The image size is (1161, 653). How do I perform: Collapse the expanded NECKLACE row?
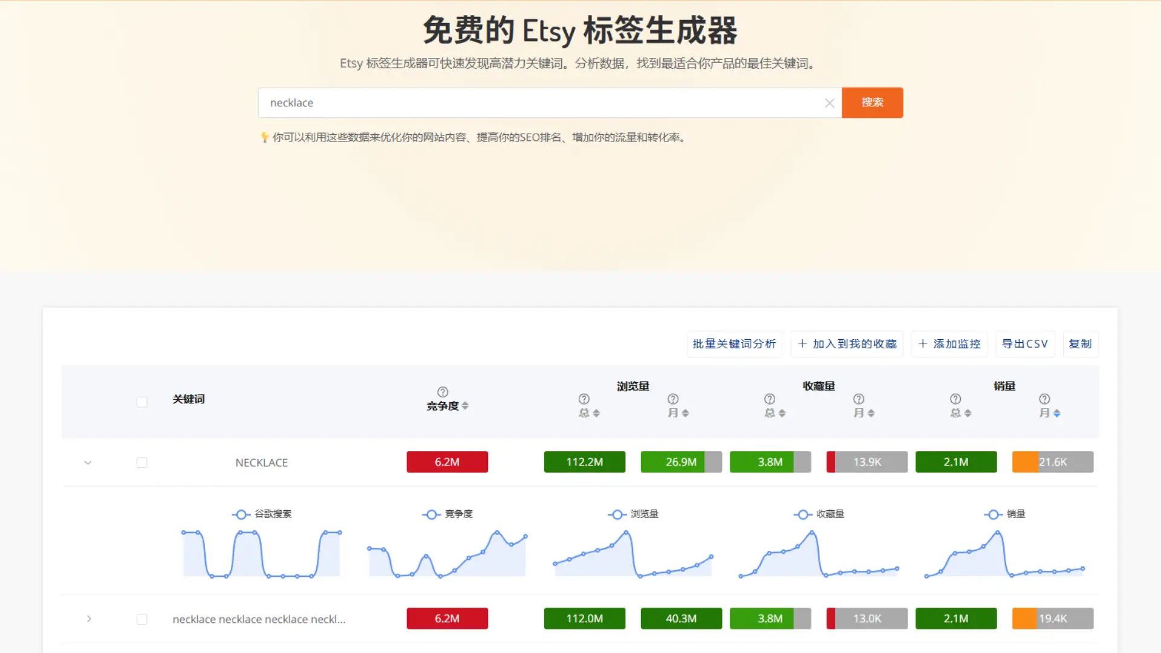tap(88, 463)
